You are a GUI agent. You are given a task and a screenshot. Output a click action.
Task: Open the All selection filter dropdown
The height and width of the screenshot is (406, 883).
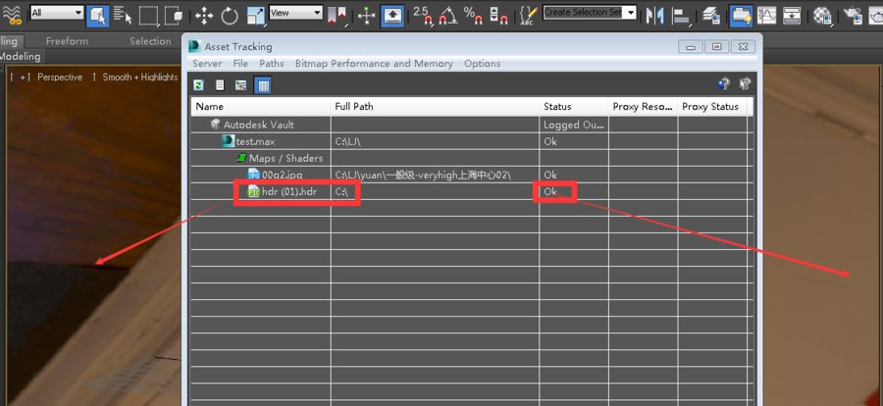click(57, 13)
